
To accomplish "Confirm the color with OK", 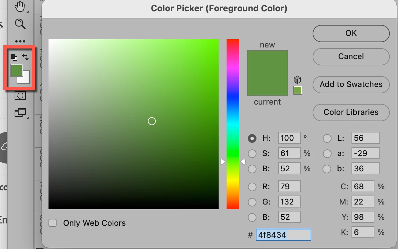I will [x=351, y=33].
